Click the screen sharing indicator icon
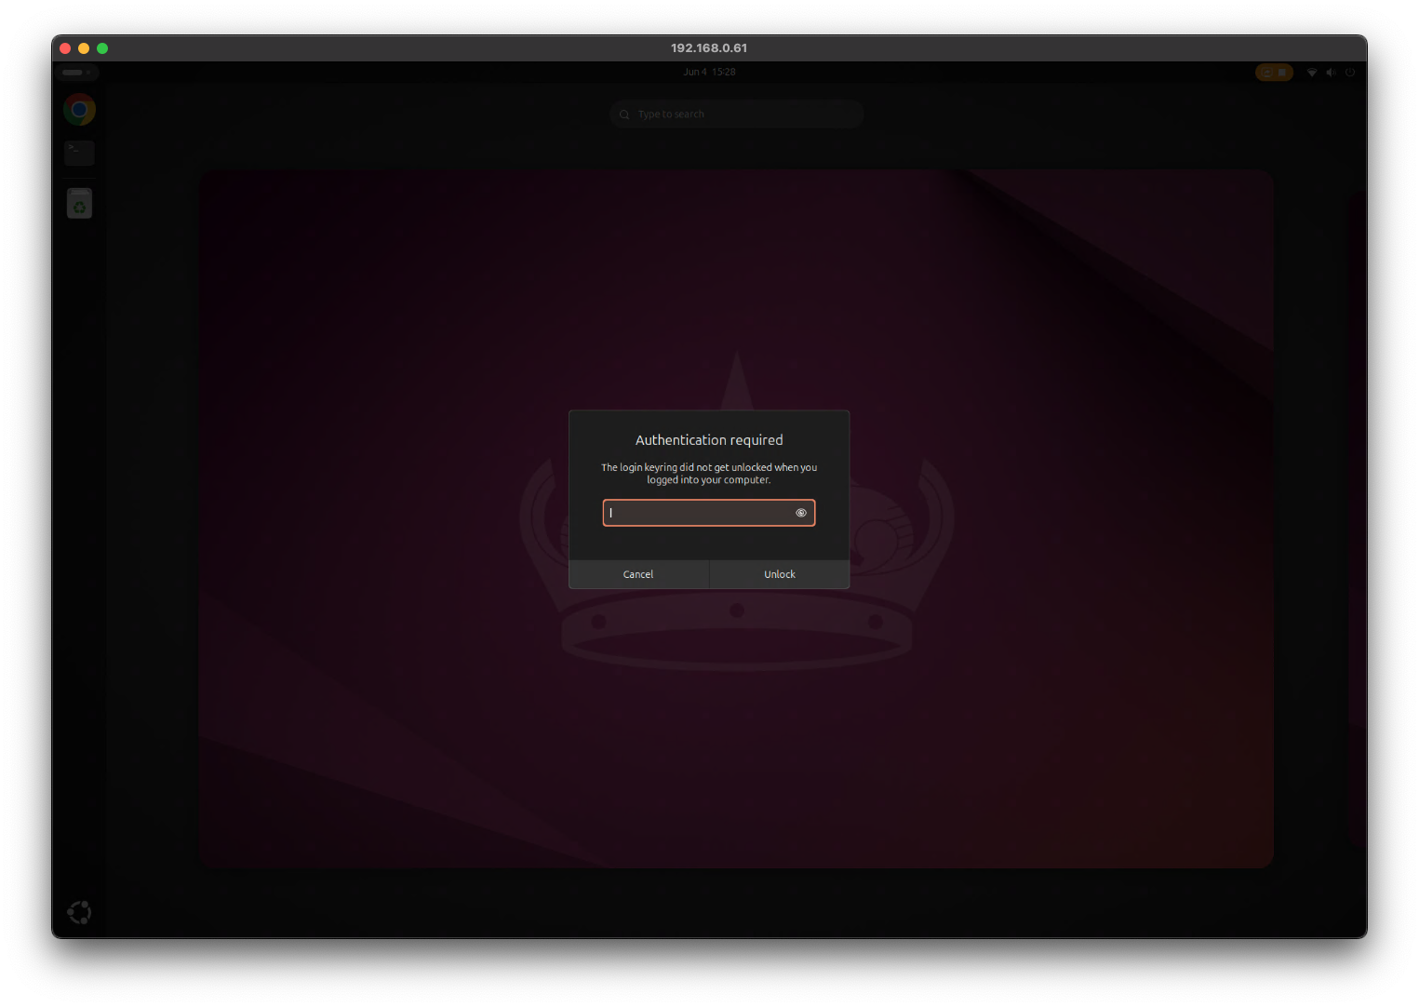The width and height of the screenshot is (1419, 1007). [x=1266, y=73]
